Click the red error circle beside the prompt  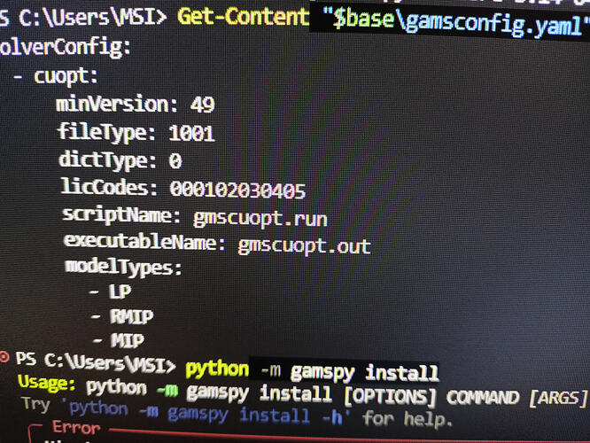pos(4,356)
